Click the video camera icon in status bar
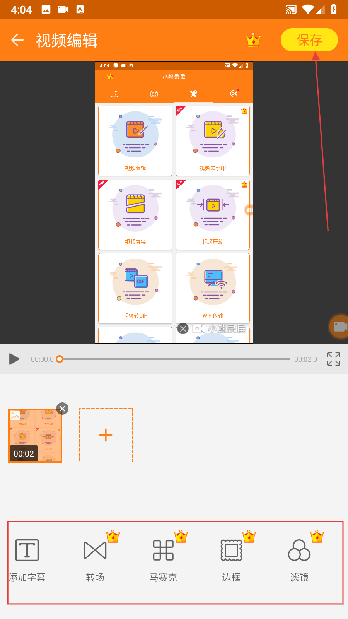The width and height of the screenshot is (348, 619). pos(63,9)
